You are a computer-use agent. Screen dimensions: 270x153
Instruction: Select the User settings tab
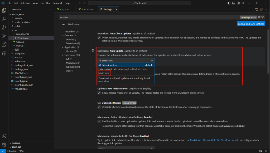tap(63, 24)
